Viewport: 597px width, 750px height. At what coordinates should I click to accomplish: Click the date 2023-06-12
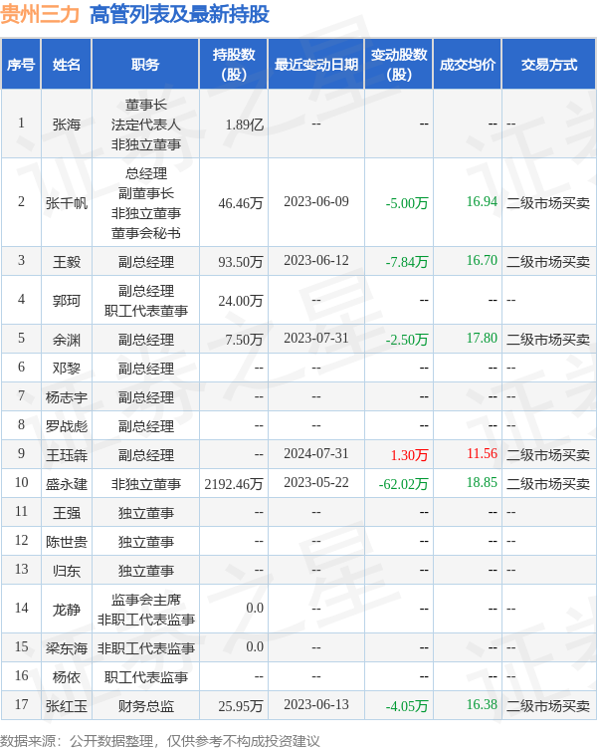point(316,260)
